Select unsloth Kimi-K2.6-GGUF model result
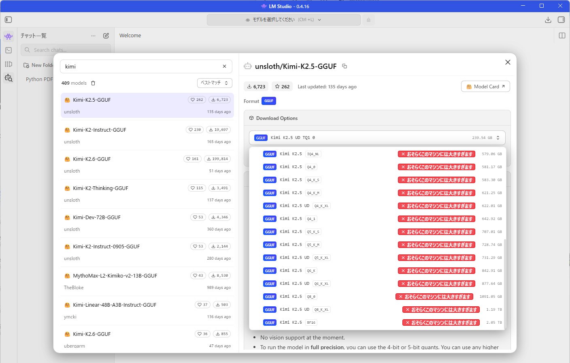Viewport: 570px width, 363px height. (x=147, y=164)
